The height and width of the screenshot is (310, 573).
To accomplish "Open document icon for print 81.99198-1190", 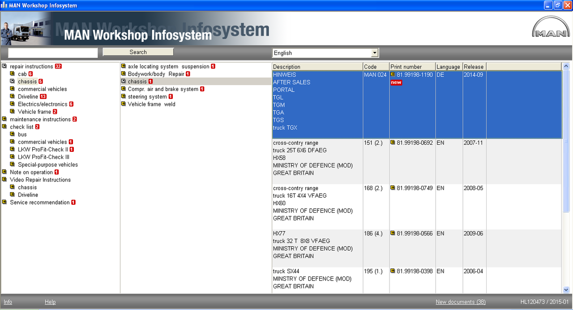I will tap(393, 75).
